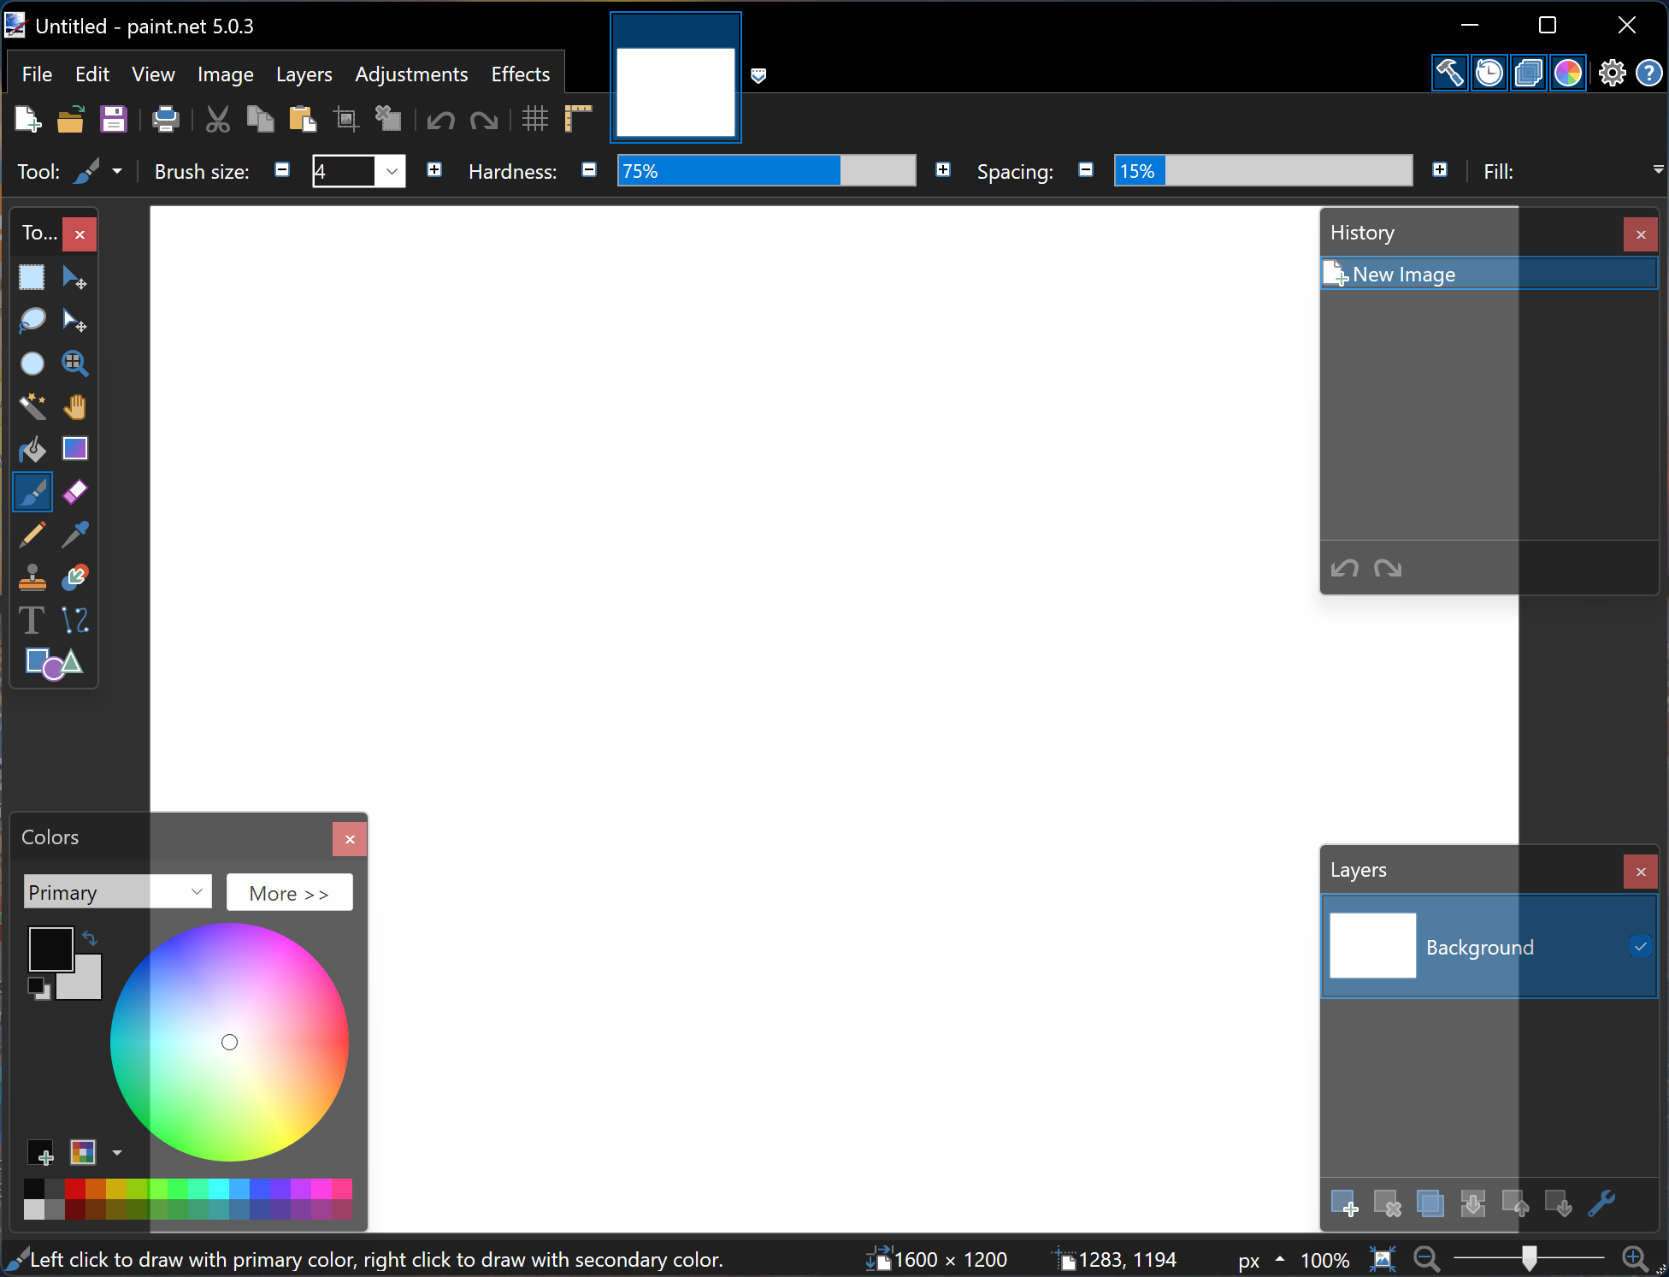This screenshot has width=1669, height=1277.
Task: Drag the Hardness percentage slider
Action: [x=765, y=170]
